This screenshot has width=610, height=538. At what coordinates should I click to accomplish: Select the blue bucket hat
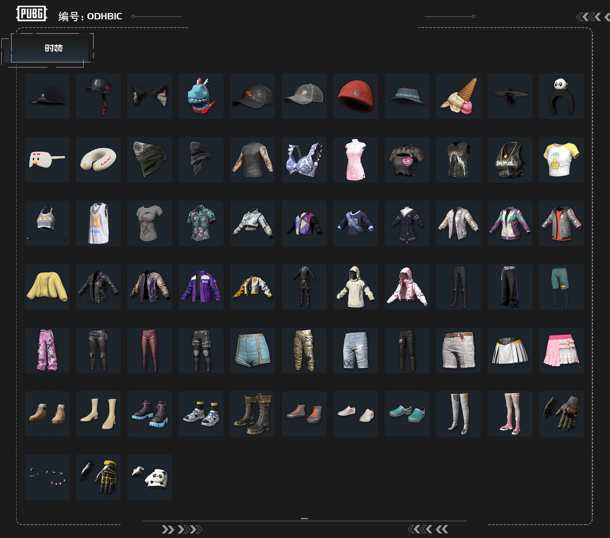407,96
